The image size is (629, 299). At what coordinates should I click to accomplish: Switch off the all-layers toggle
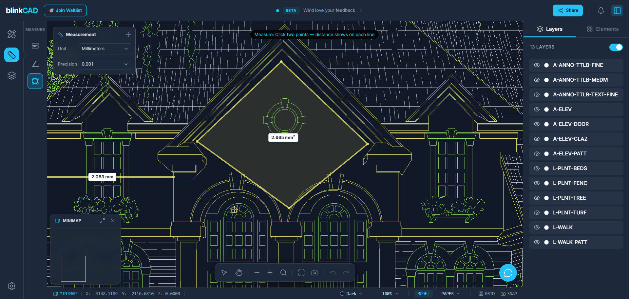point(616,47)
